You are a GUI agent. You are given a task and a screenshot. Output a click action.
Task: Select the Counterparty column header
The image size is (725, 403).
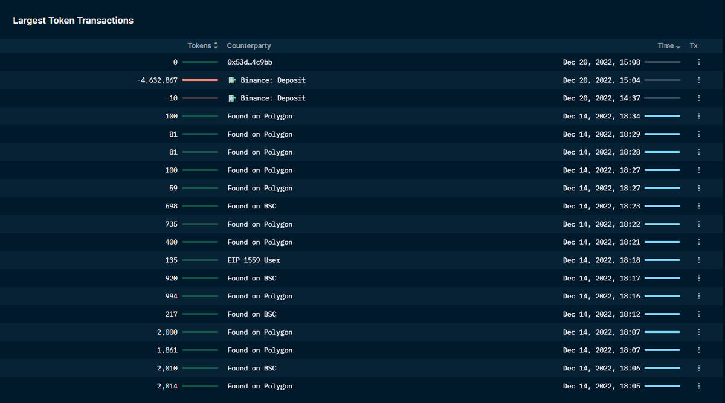coord(249,45)
